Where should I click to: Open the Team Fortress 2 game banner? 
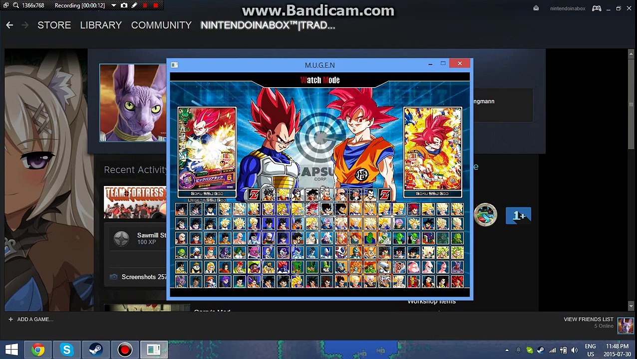(135, 202)
